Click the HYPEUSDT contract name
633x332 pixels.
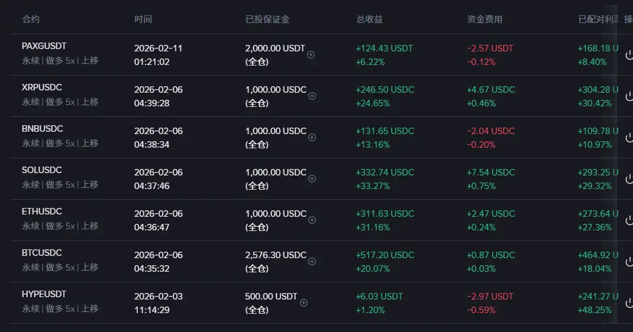click(44, 294)
